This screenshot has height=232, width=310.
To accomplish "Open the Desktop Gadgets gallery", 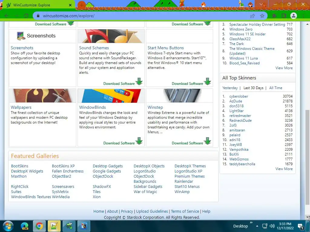I will point(108,166).
